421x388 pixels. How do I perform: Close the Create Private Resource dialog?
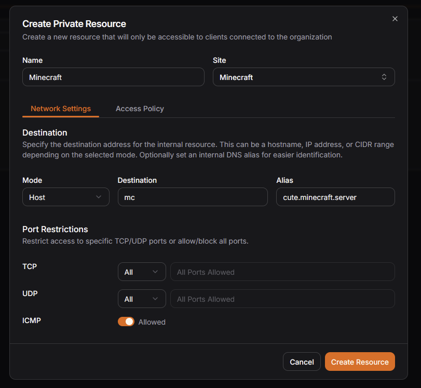point(395,19)
